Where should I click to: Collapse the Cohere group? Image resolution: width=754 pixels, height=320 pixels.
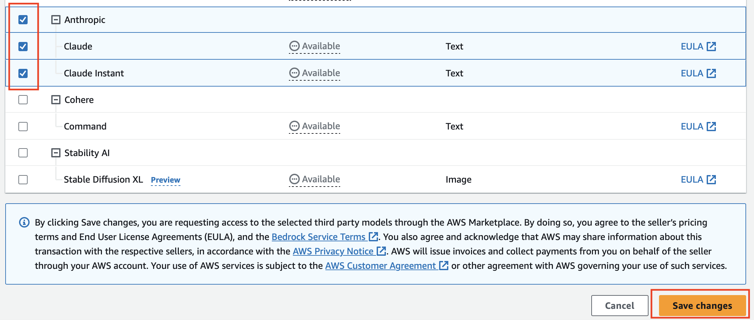pos(56,100)
